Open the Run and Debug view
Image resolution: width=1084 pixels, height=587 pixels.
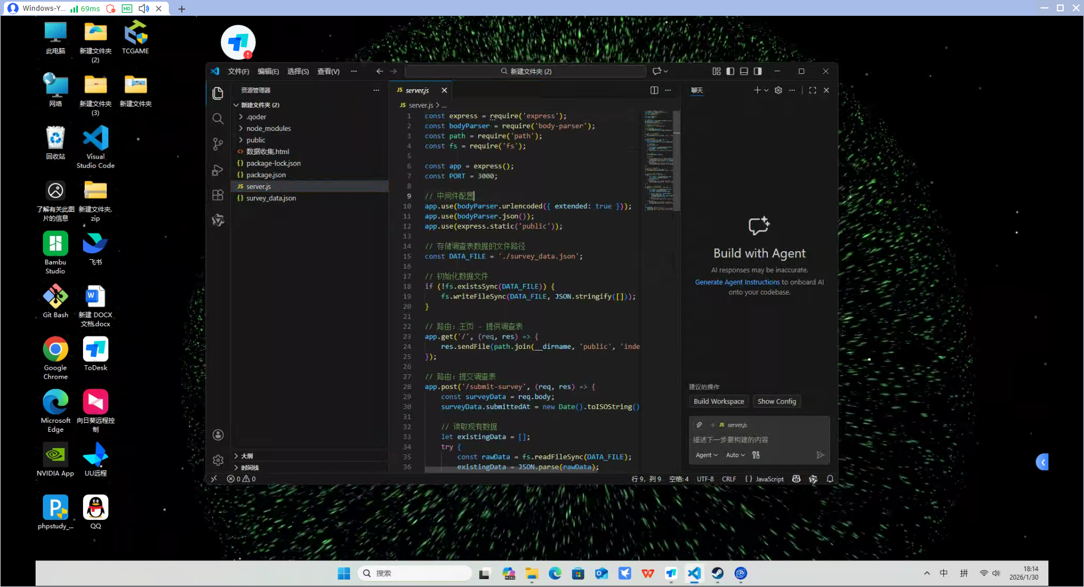tap(218, 170)
